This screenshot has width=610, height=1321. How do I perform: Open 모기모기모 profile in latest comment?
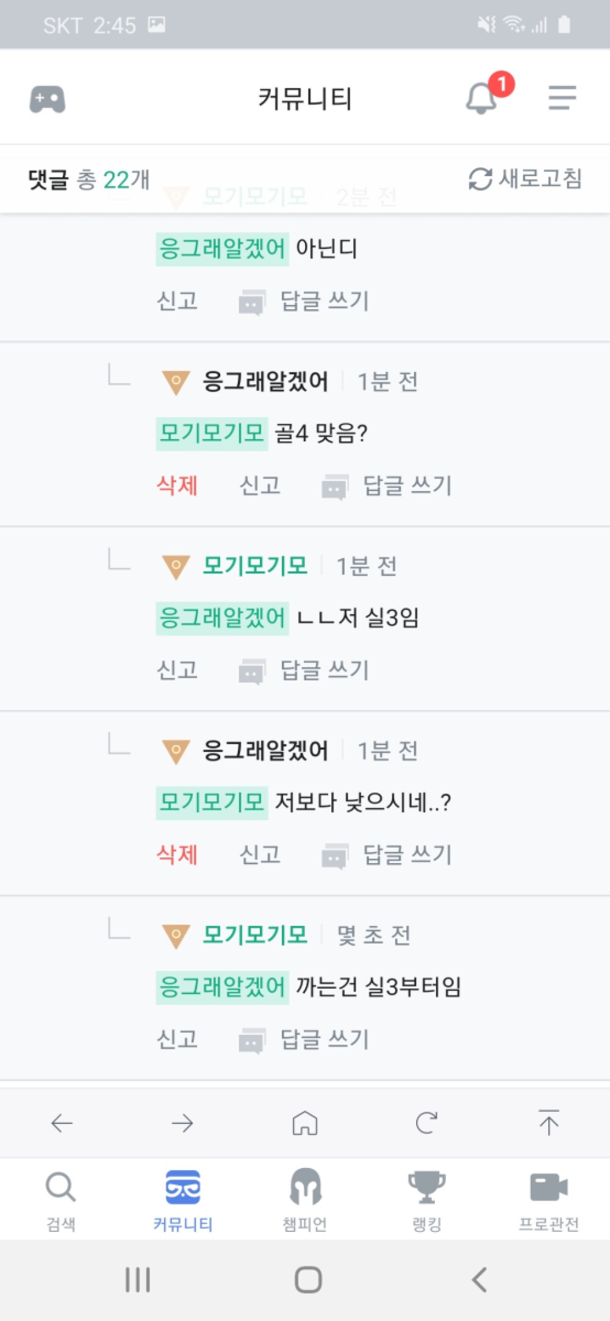point(255,934)
